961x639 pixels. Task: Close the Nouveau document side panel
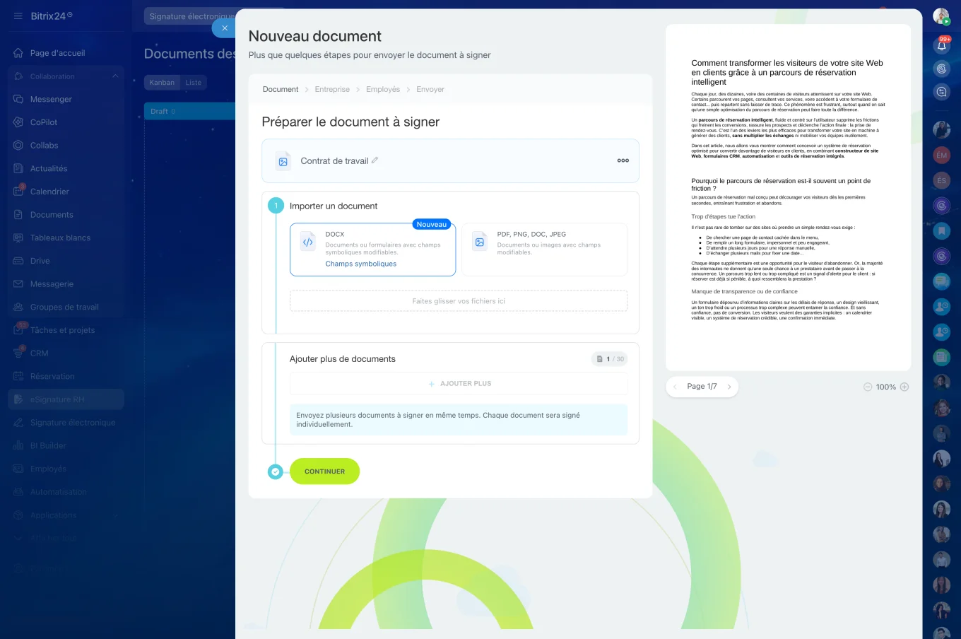click(x=224, y=28)
